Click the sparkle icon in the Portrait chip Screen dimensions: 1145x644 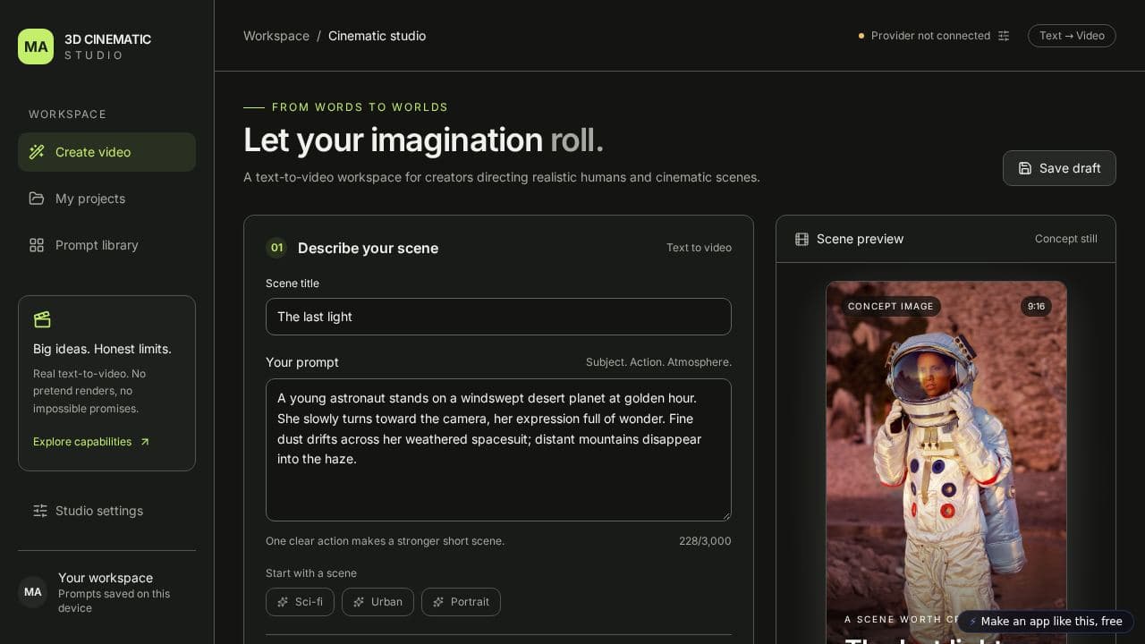438,602
